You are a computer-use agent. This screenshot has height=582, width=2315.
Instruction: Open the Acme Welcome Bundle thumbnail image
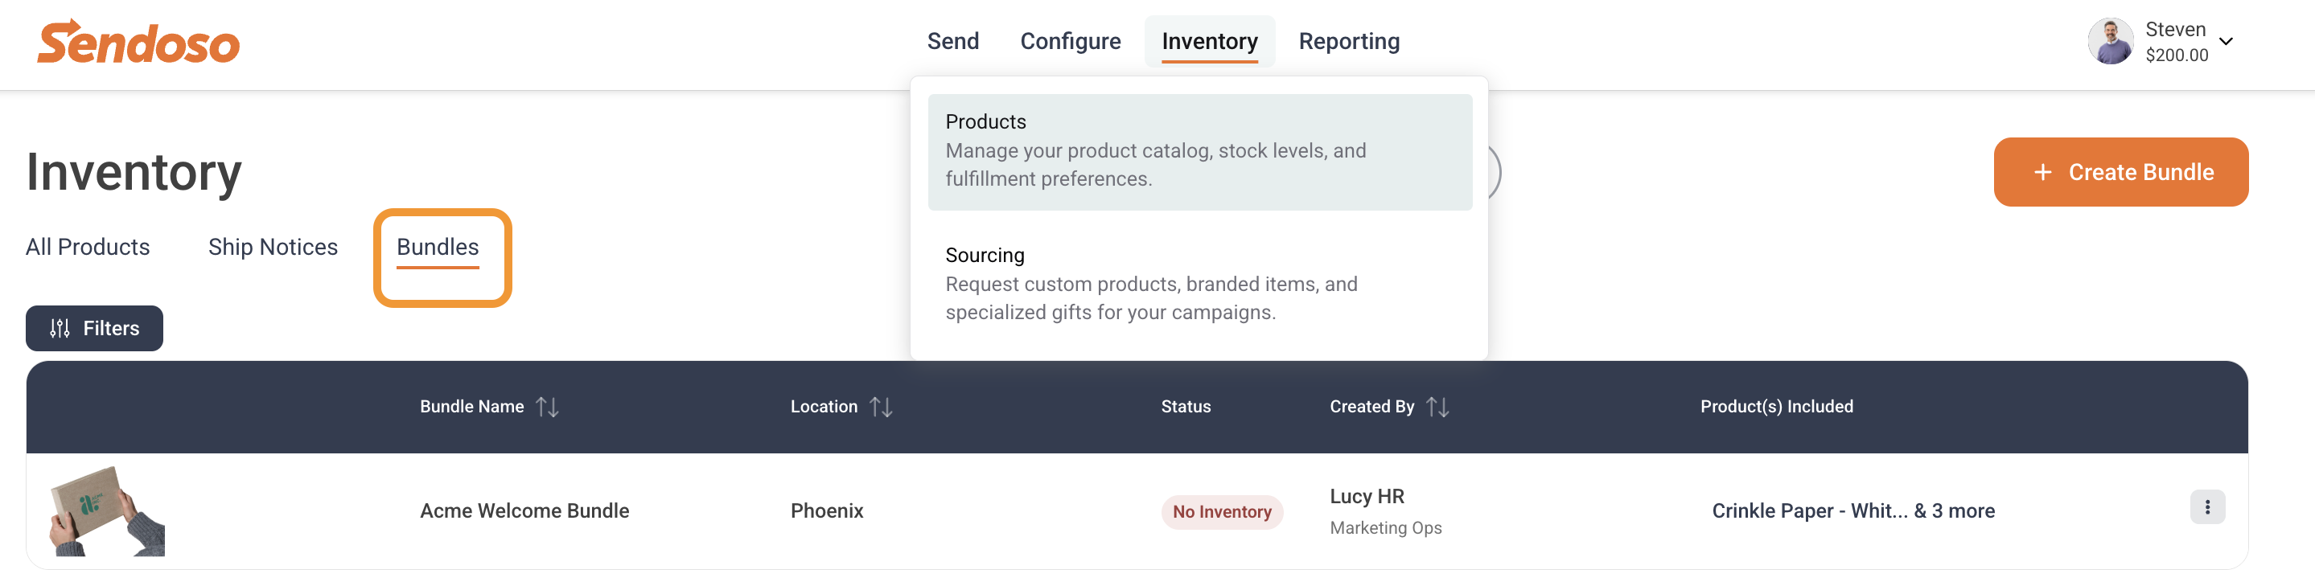(108, 511)
